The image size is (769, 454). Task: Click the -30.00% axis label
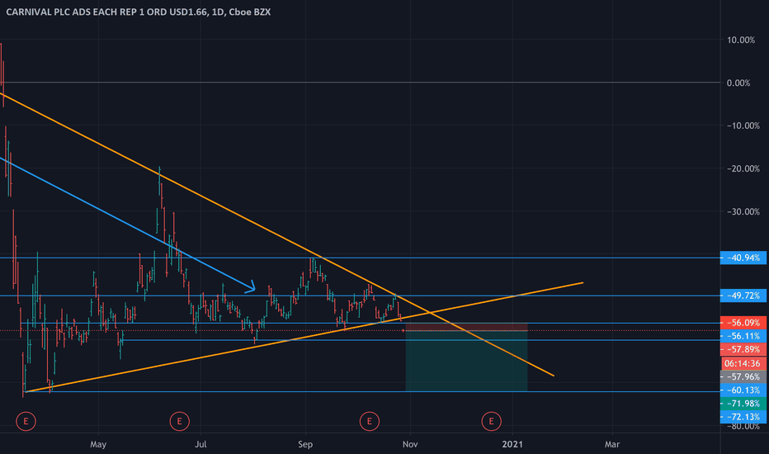[x=743, y=211]
